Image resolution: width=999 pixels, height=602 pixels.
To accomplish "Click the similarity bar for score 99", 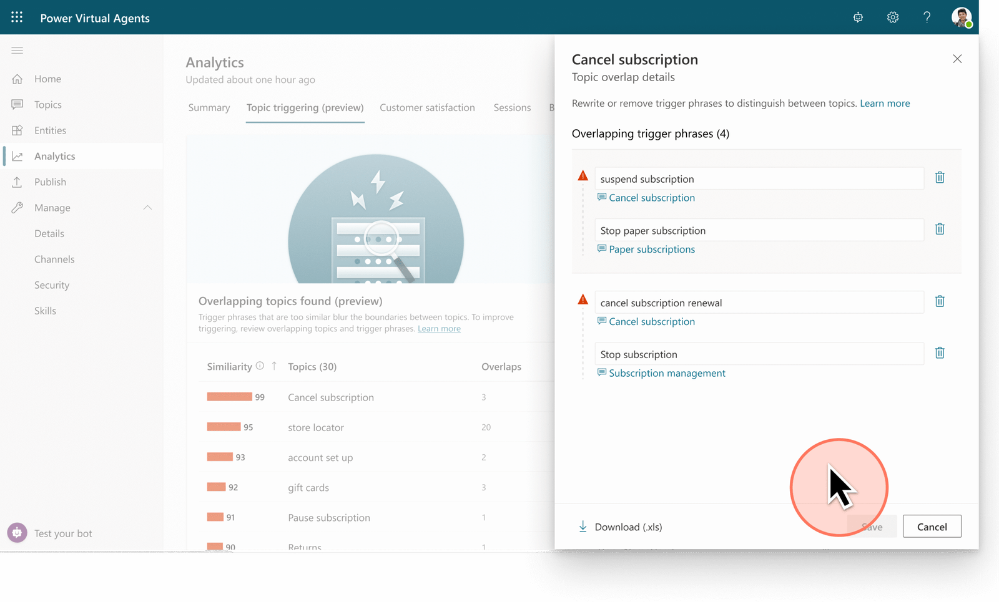I will [x=229, y=397].
